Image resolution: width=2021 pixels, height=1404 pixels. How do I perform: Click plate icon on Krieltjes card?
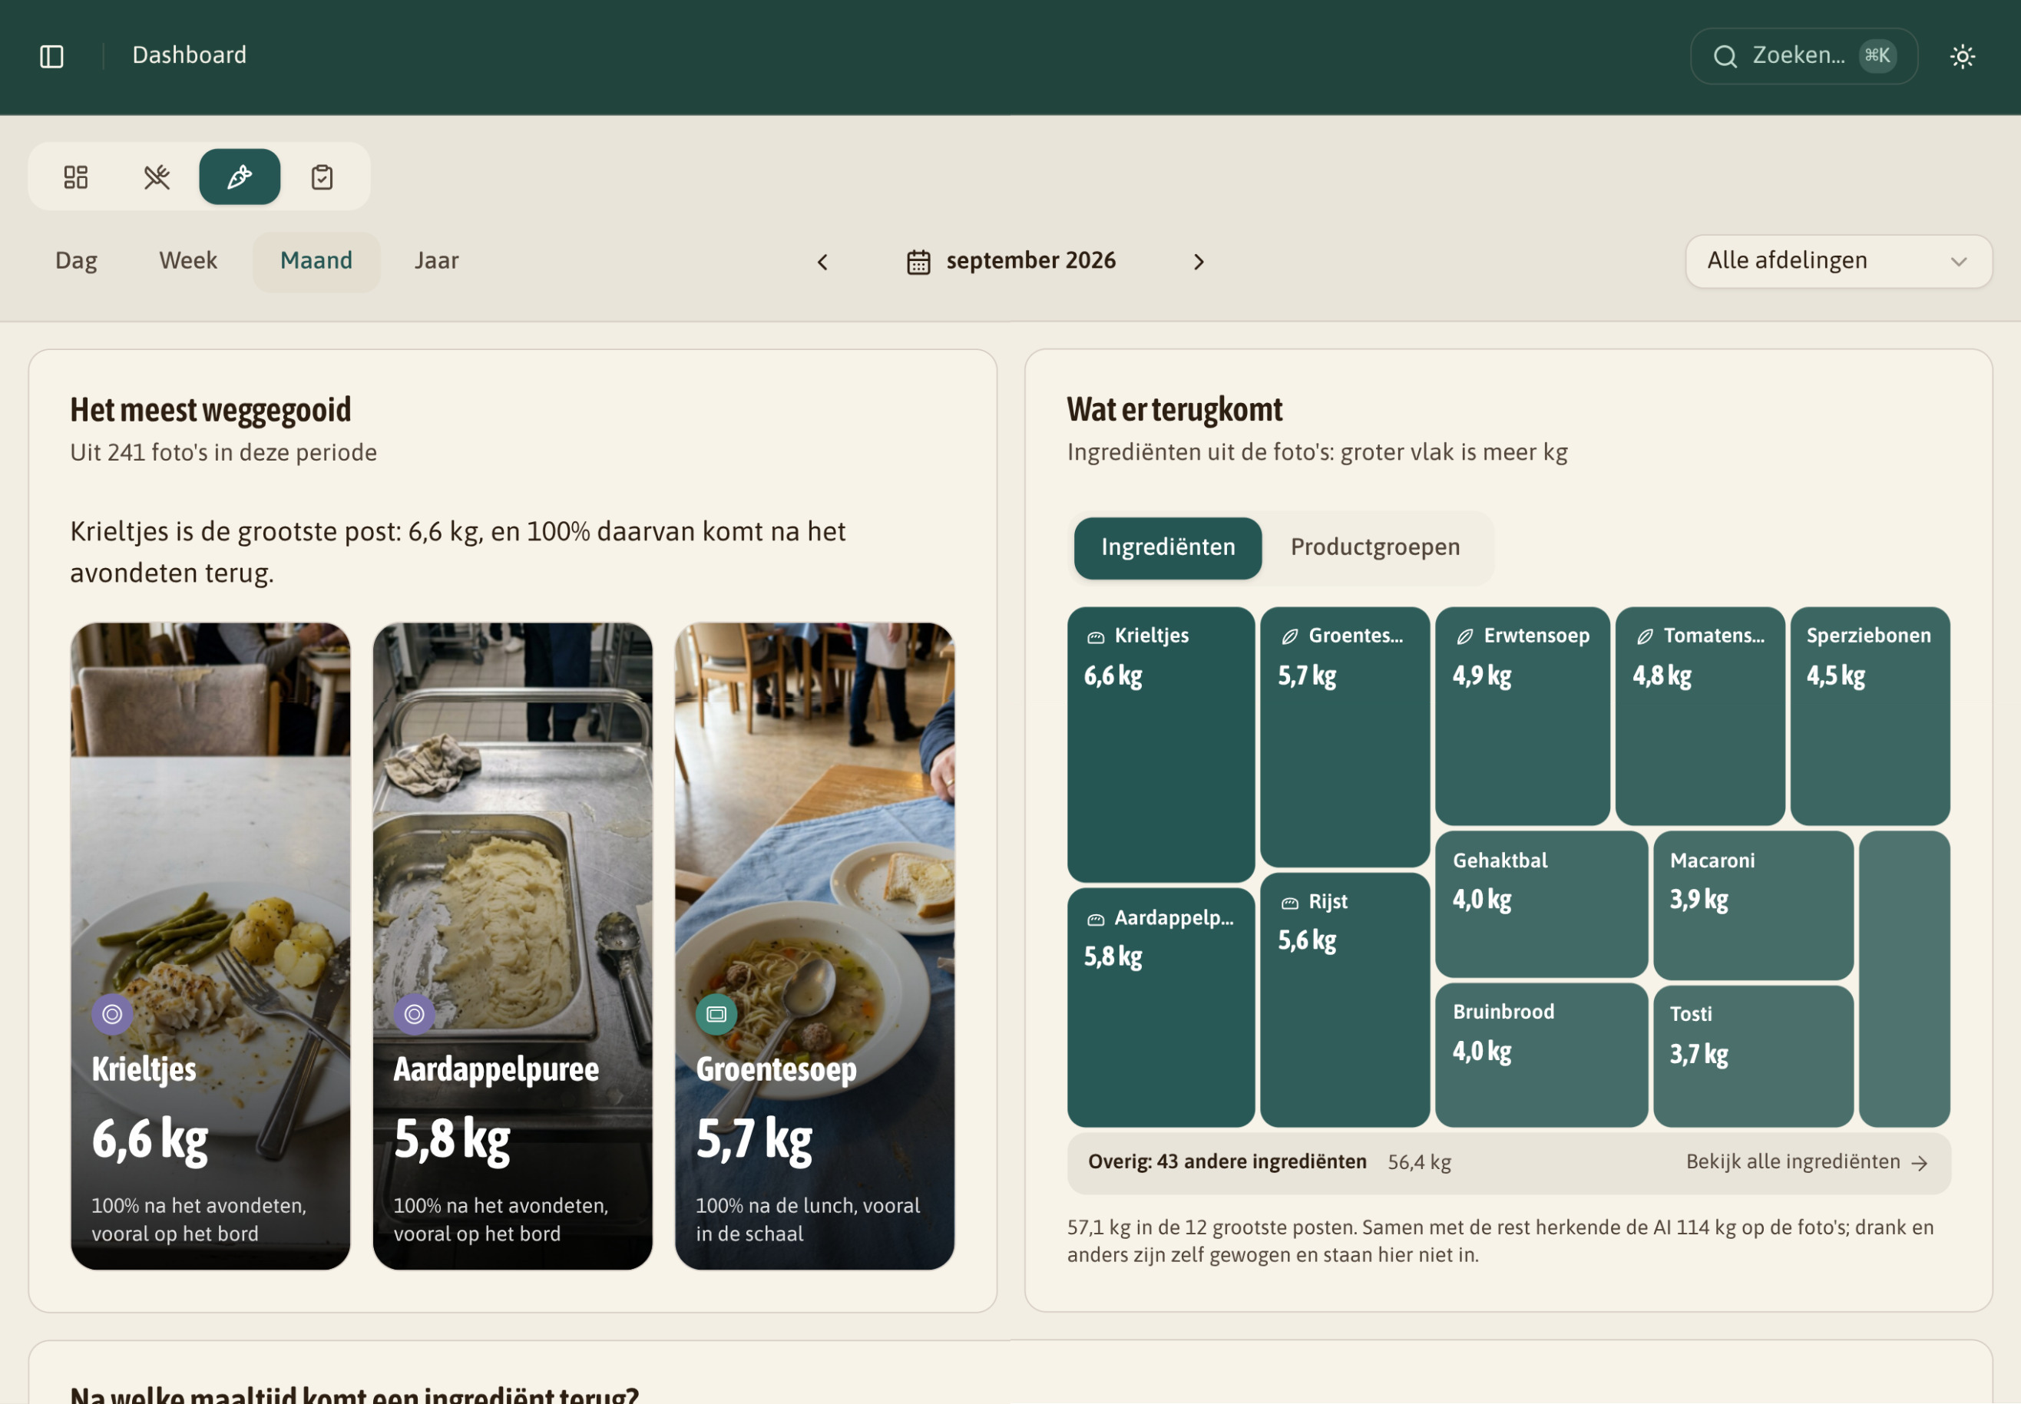tap(113, 1014)
